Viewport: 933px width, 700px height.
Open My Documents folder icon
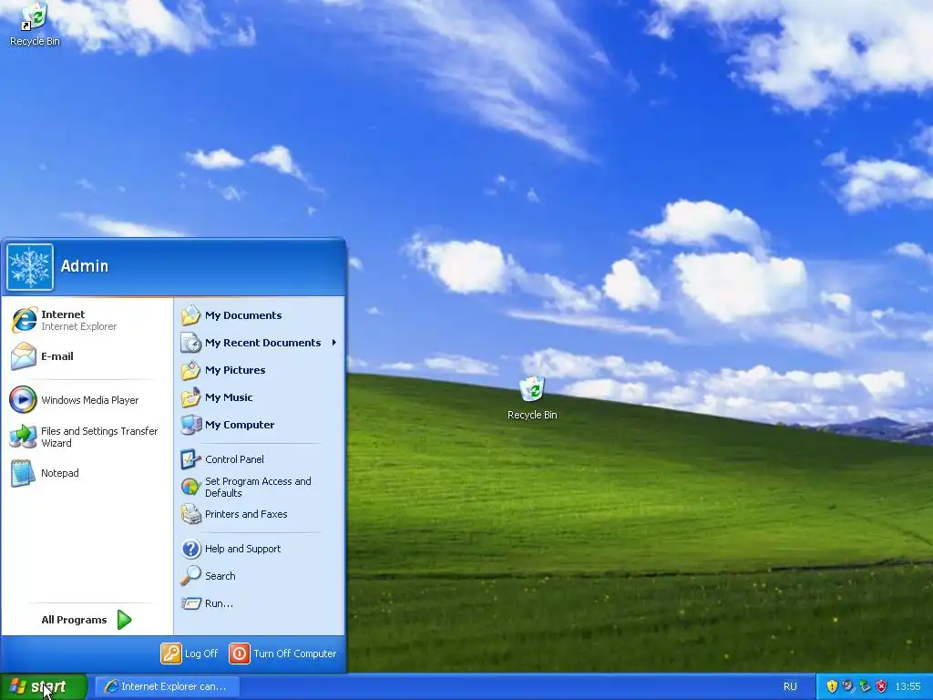click(190, 314)
